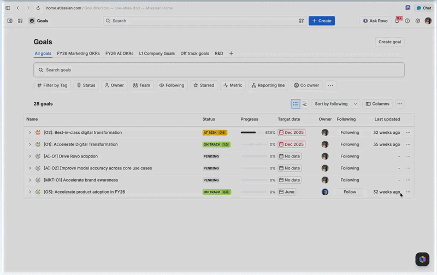Screen dimensions: 437x275
Task: Open the Chat button in browser bar
Action: point(424,8)
